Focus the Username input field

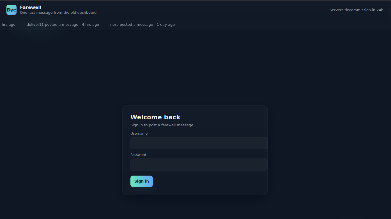tap(199, 143)
